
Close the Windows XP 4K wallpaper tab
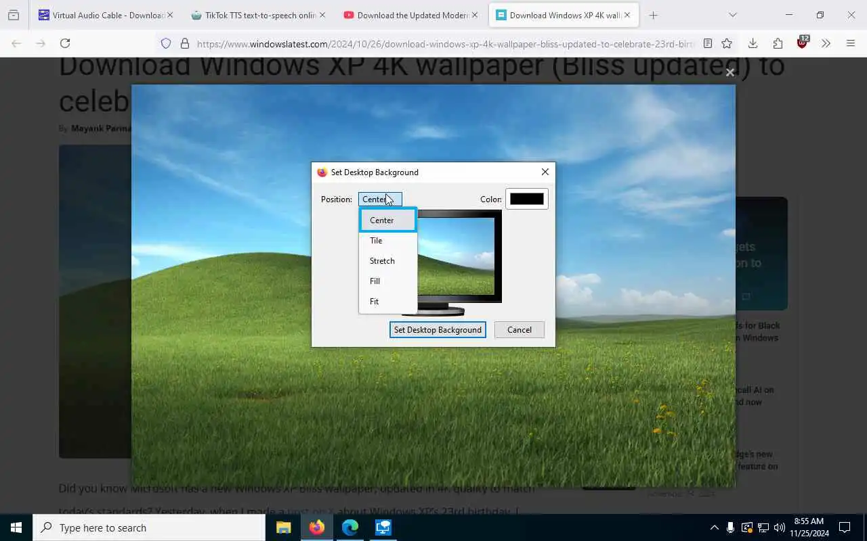click(628, 15)
